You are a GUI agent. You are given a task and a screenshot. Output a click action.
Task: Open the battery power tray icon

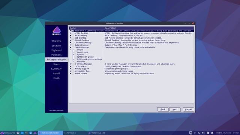pos(208,133)
